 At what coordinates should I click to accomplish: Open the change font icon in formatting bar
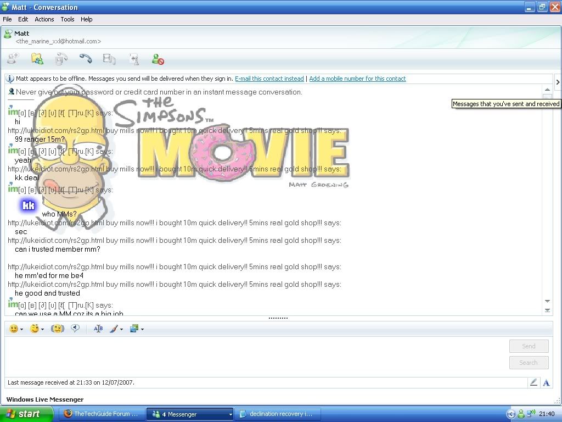(98, 329)
